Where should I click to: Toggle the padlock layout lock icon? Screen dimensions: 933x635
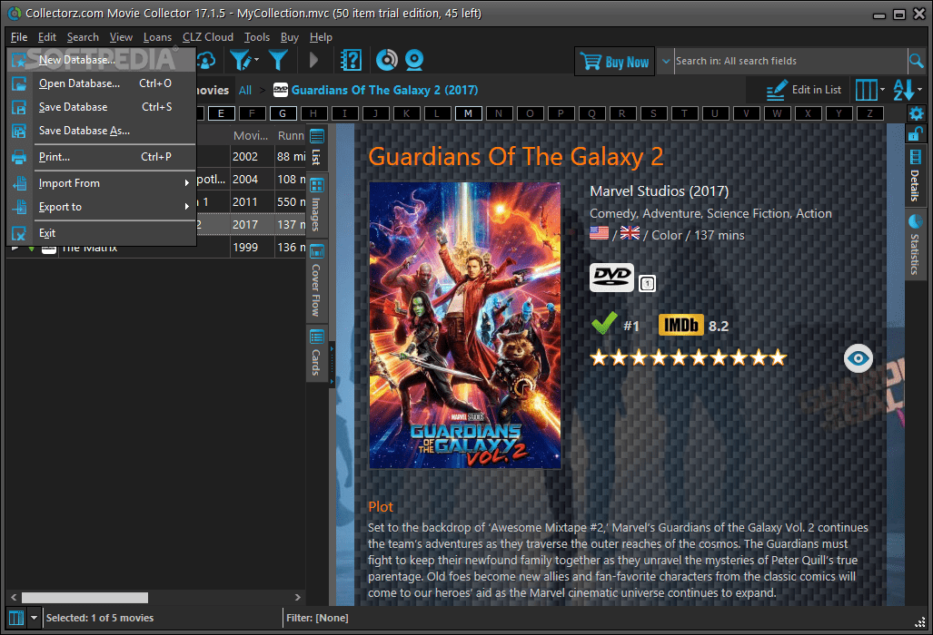point(915,133)
